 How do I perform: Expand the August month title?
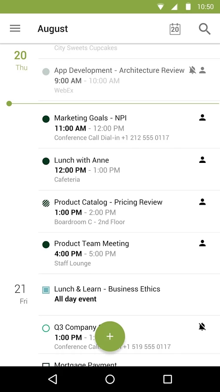pos(53,29)
